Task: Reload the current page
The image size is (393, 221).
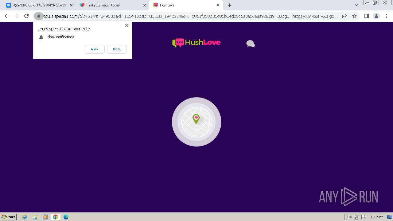Action: point(26,16)
